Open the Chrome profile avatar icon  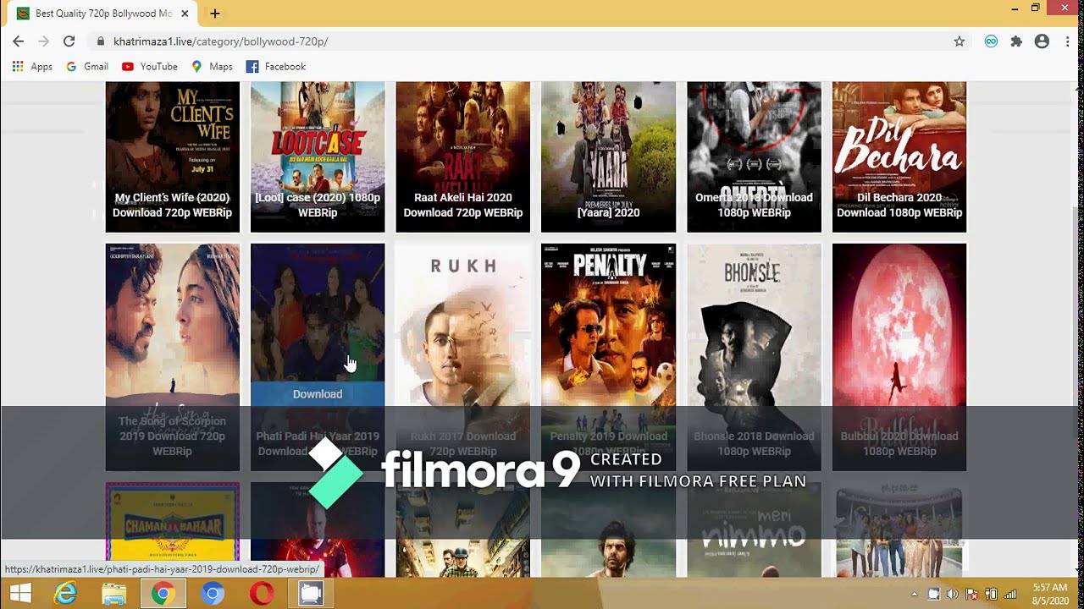pyautogui.click(x=1042, y=41)
